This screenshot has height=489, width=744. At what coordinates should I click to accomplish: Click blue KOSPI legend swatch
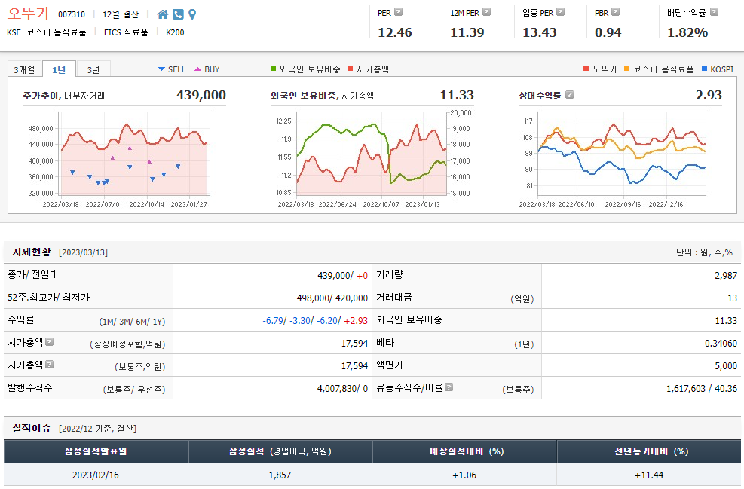pos(704,69)
